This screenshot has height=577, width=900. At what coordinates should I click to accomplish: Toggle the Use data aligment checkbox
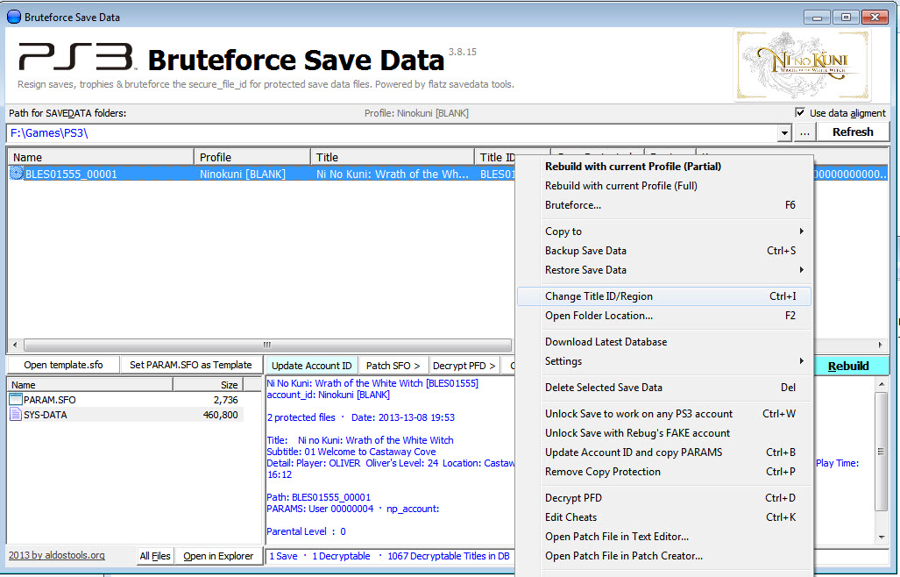pos(799,112)
